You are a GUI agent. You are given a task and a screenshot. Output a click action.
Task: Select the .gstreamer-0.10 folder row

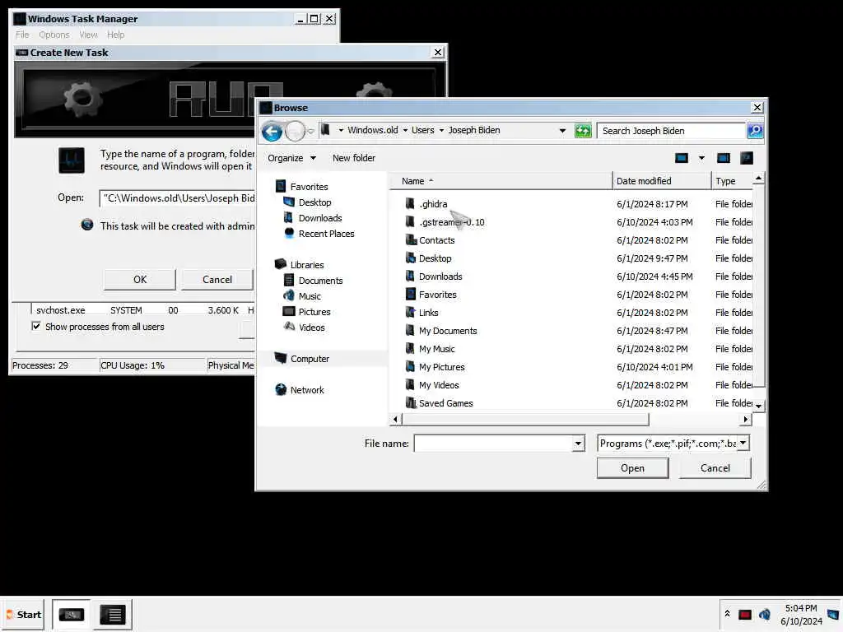578,222
